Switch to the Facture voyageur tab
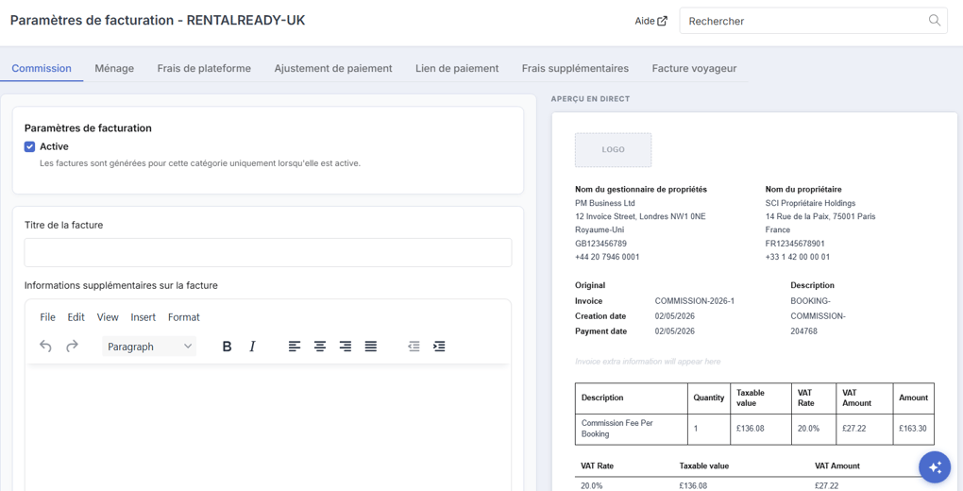Image resolution: width=963 pixels, height=491 pixels. pyautogui.click(x=694, y=68)
